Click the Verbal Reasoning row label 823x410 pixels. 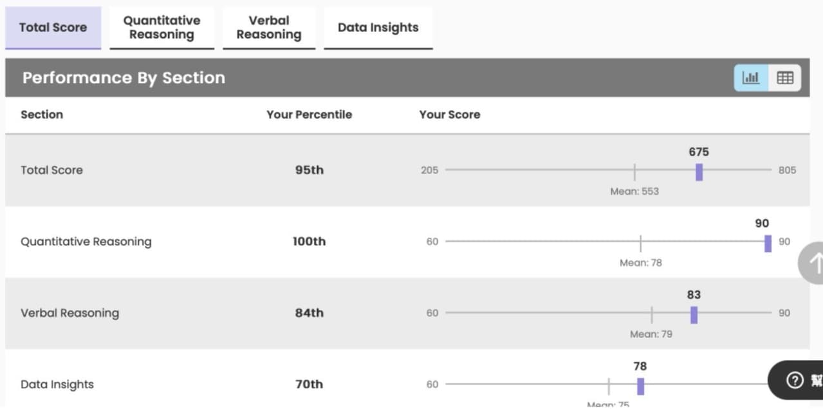click(x=70, y=313)
